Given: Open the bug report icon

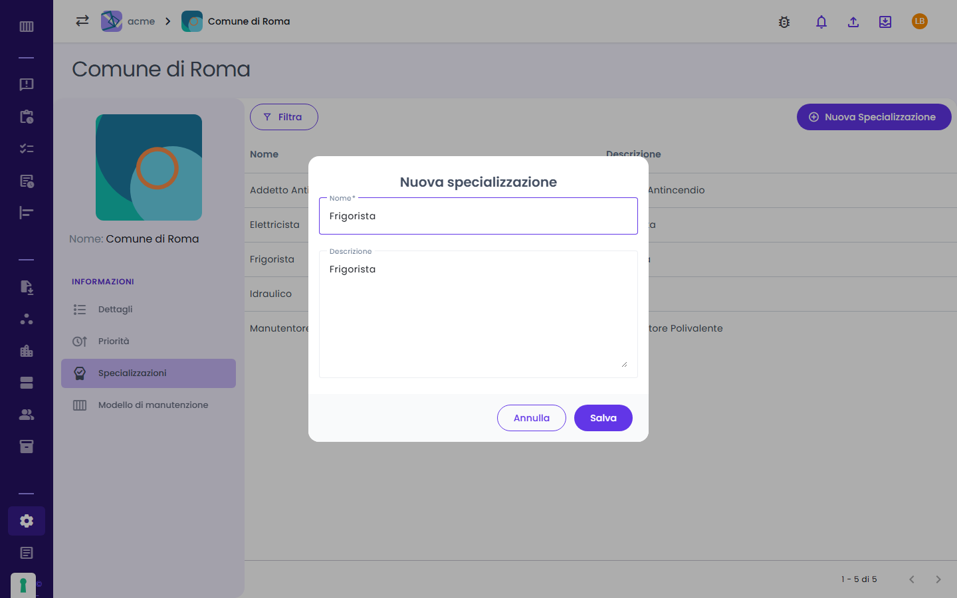Looking at the screenshot, I should tap(784, 22).
